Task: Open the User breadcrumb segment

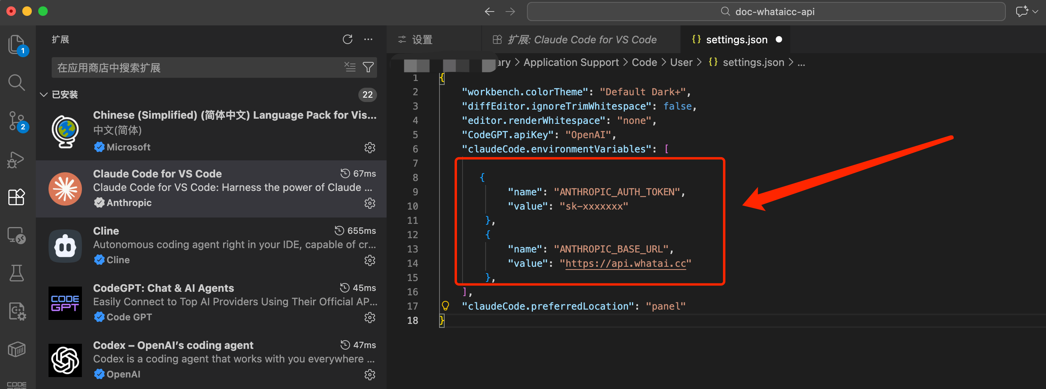Action: click(x=681, y=62)
